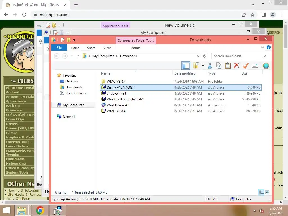Open the dropdown arrow beside the folder options icon
This screenshot has width=288, height=216.
pyautogui.click(x=203, y=66)
